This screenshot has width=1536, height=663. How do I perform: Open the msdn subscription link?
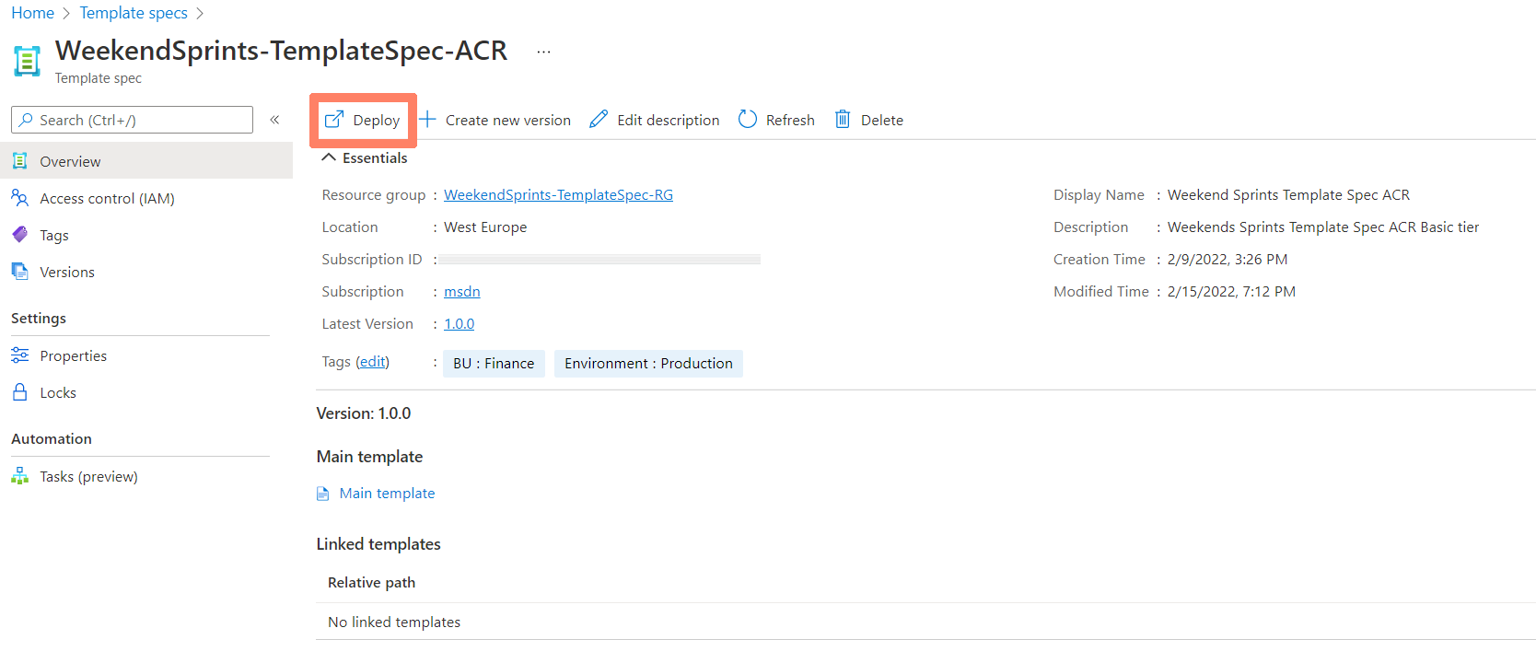461,291
